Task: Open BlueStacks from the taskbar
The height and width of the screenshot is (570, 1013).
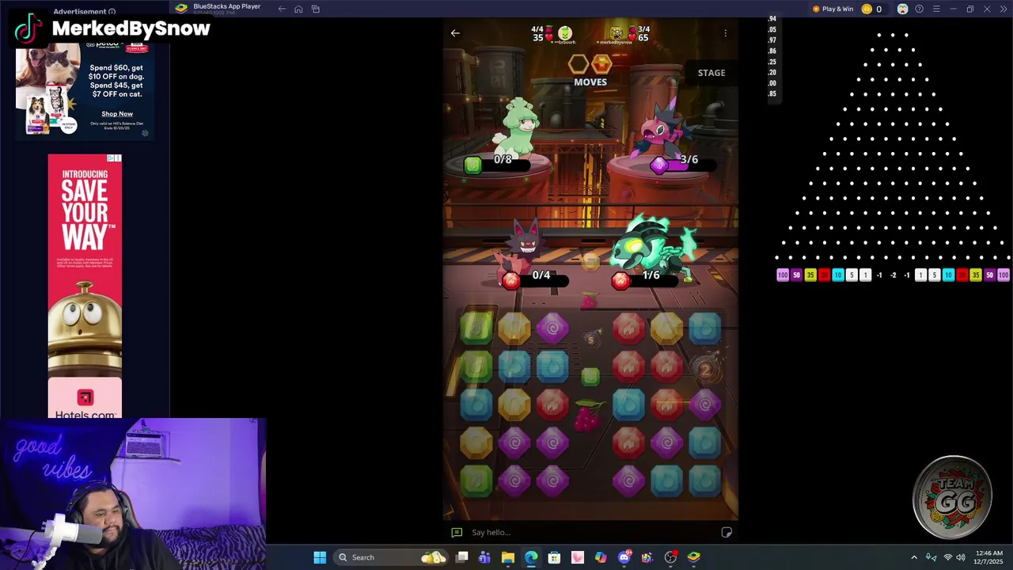Action: pos(694,557)
